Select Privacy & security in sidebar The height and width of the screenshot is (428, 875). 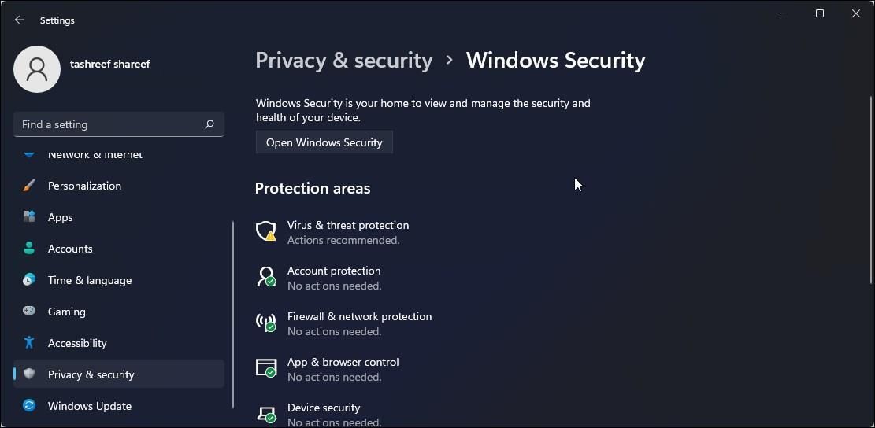[x=91, y=374]
